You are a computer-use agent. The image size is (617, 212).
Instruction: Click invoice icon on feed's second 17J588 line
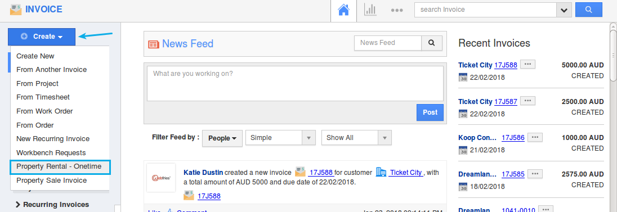tap(189, 195)
